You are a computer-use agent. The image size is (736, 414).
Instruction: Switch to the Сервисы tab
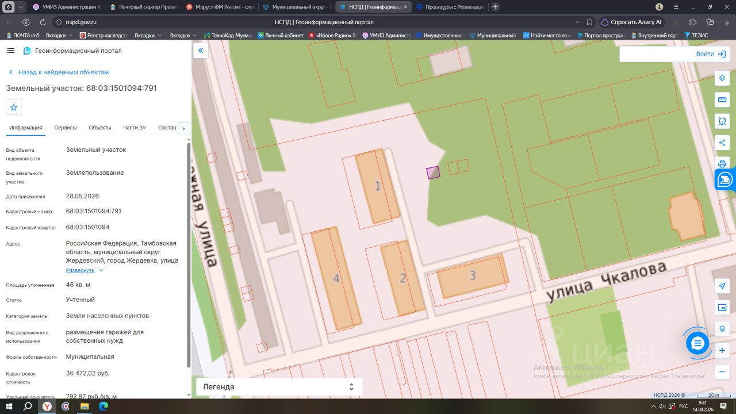tap(66, 128)
